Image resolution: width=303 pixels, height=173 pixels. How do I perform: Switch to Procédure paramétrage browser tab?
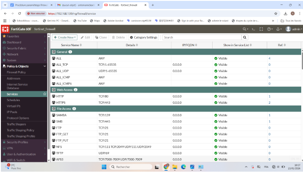pyautogui.click(x=31, y=5)
